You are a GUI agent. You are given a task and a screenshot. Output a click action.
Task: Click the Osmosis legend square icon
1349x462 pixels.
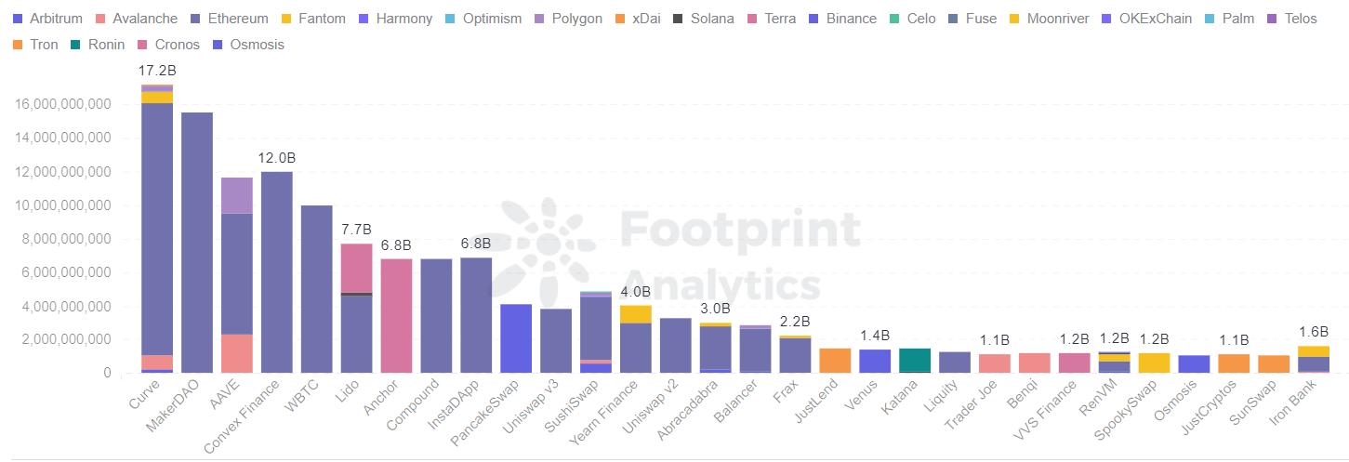219,45
